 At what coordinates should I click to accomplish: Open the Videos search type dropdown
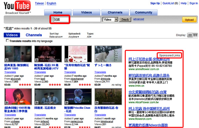(x=110, y=20)
